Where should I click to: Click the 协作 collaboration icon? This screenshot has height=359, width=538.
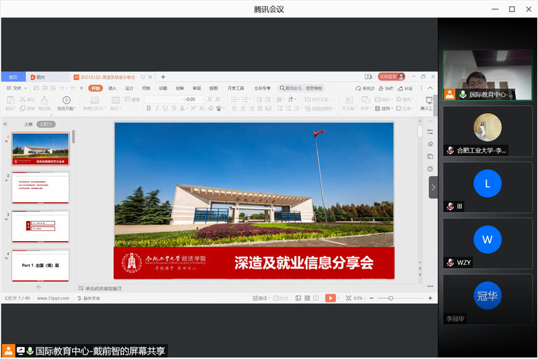point(387,88)
